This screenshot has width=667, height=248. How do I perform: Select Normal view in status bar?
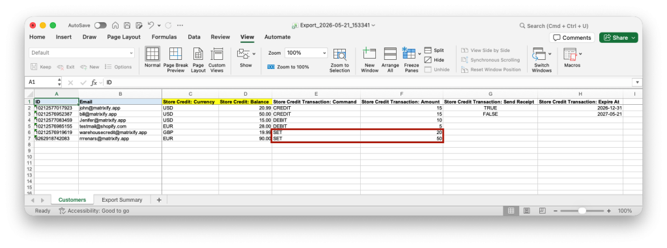point(511,210)
